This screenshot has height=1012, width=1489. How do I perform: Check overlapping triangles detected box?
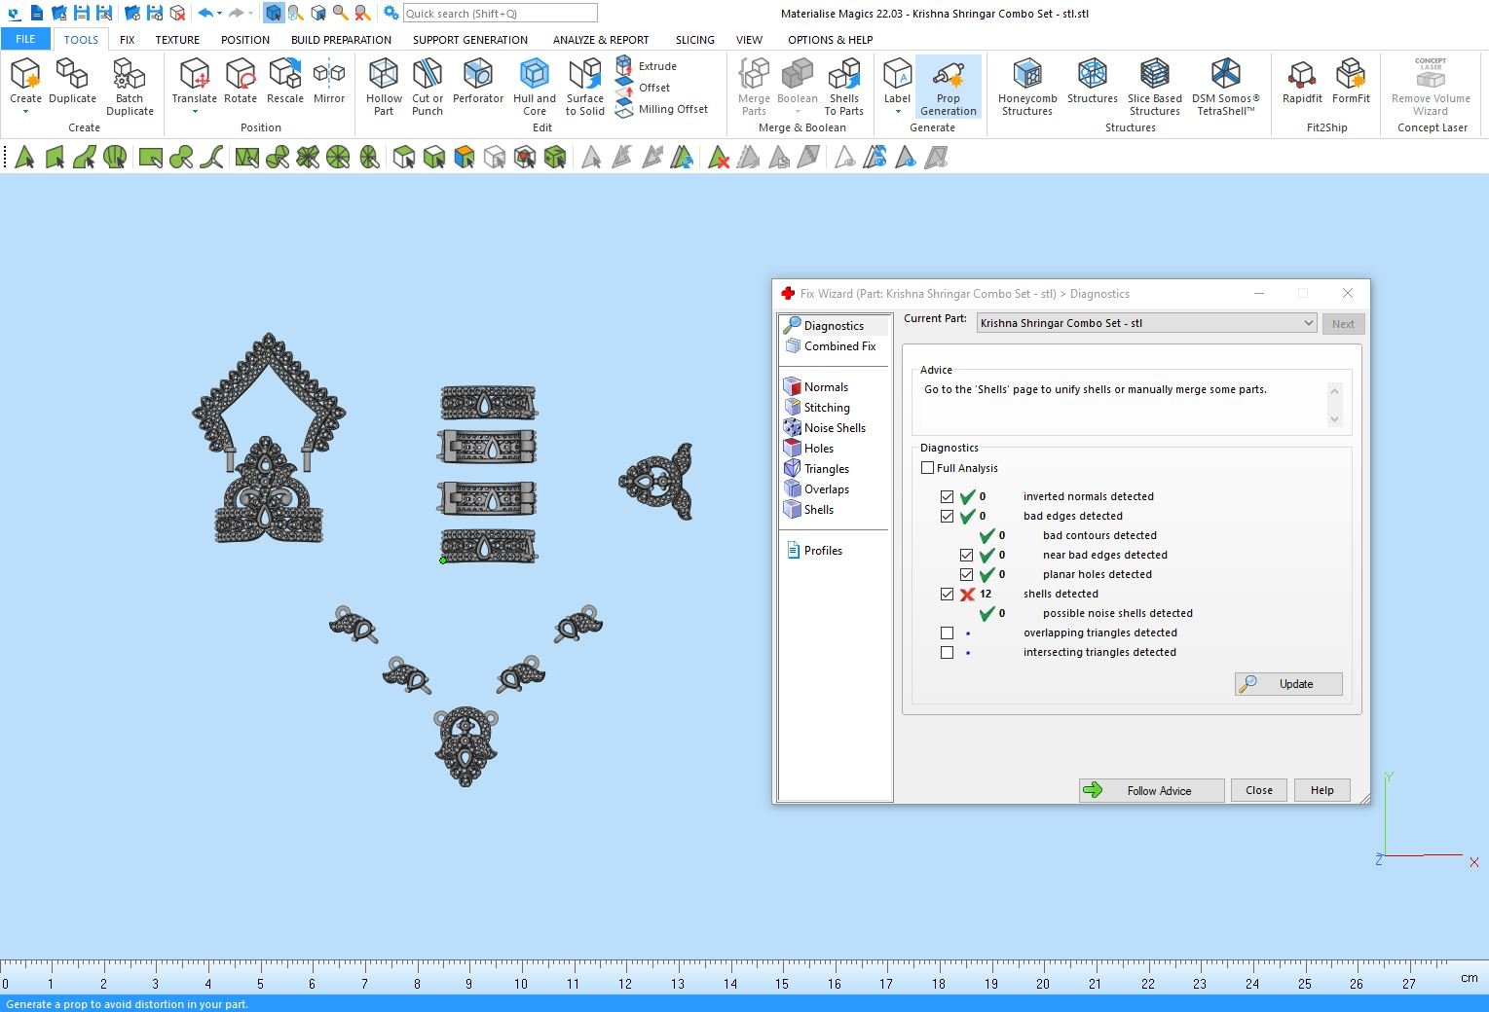tap(947, 632)
